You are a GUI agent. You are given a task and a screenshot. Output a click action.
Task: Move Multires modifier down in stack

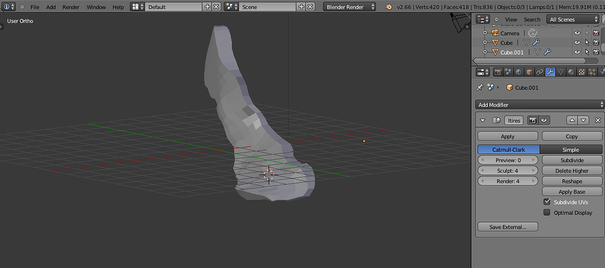583,120
